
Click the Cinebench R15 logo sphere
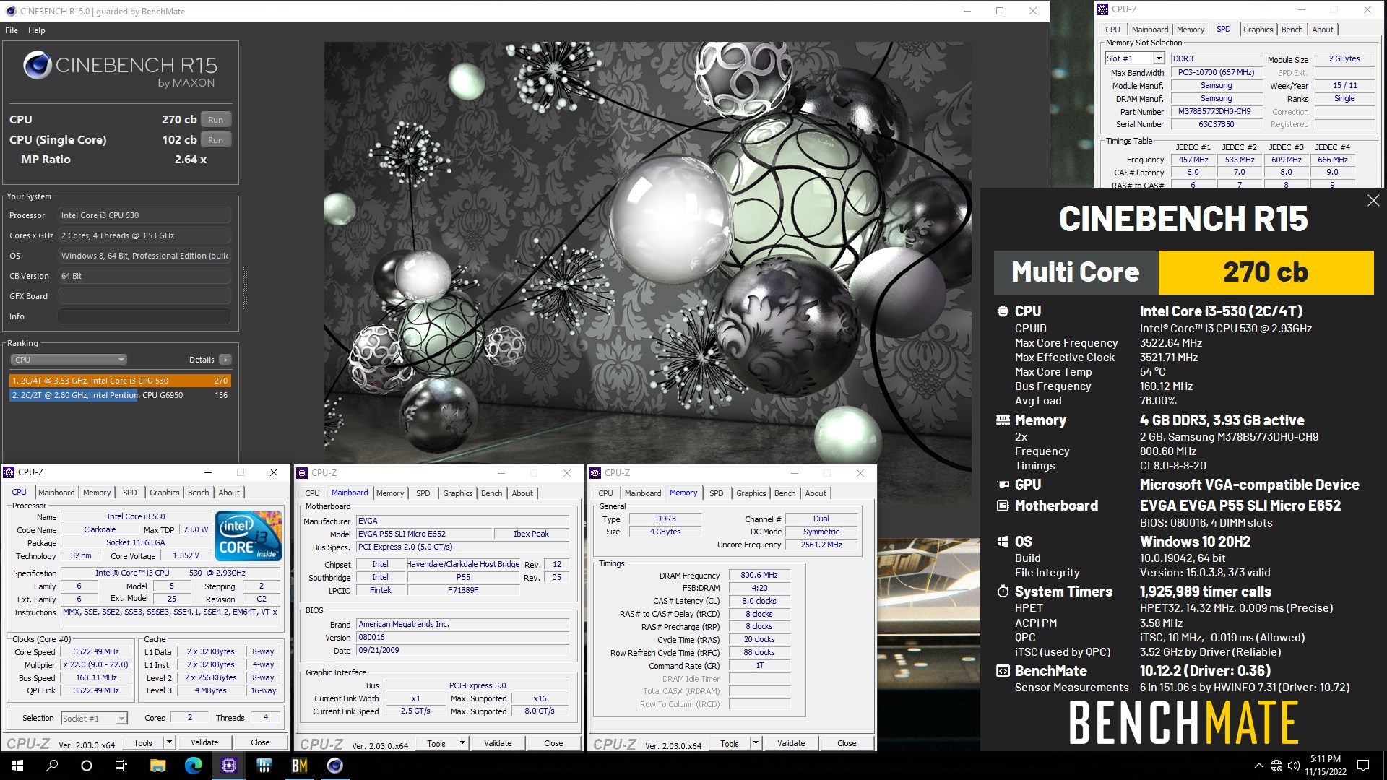(x=37, y=66)
